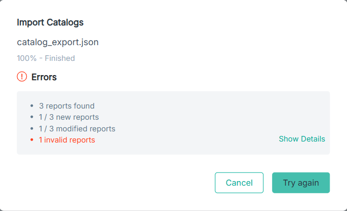
Task: Click the 100% - Finished status text
Action: 46,58
